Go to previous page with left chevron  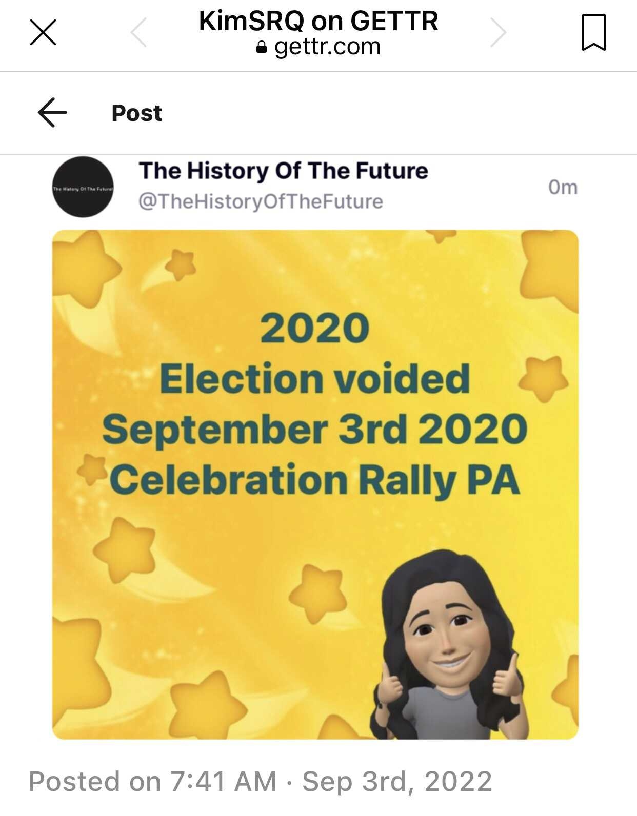click(x=139, y=32)
